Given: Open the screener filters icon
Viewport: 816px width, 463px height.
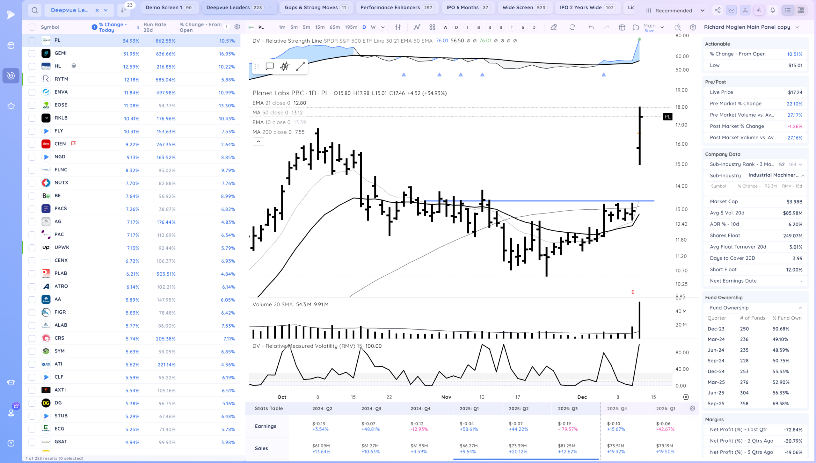Looking at the screenshot, I should pyautogui.click(x=124, y=11).
